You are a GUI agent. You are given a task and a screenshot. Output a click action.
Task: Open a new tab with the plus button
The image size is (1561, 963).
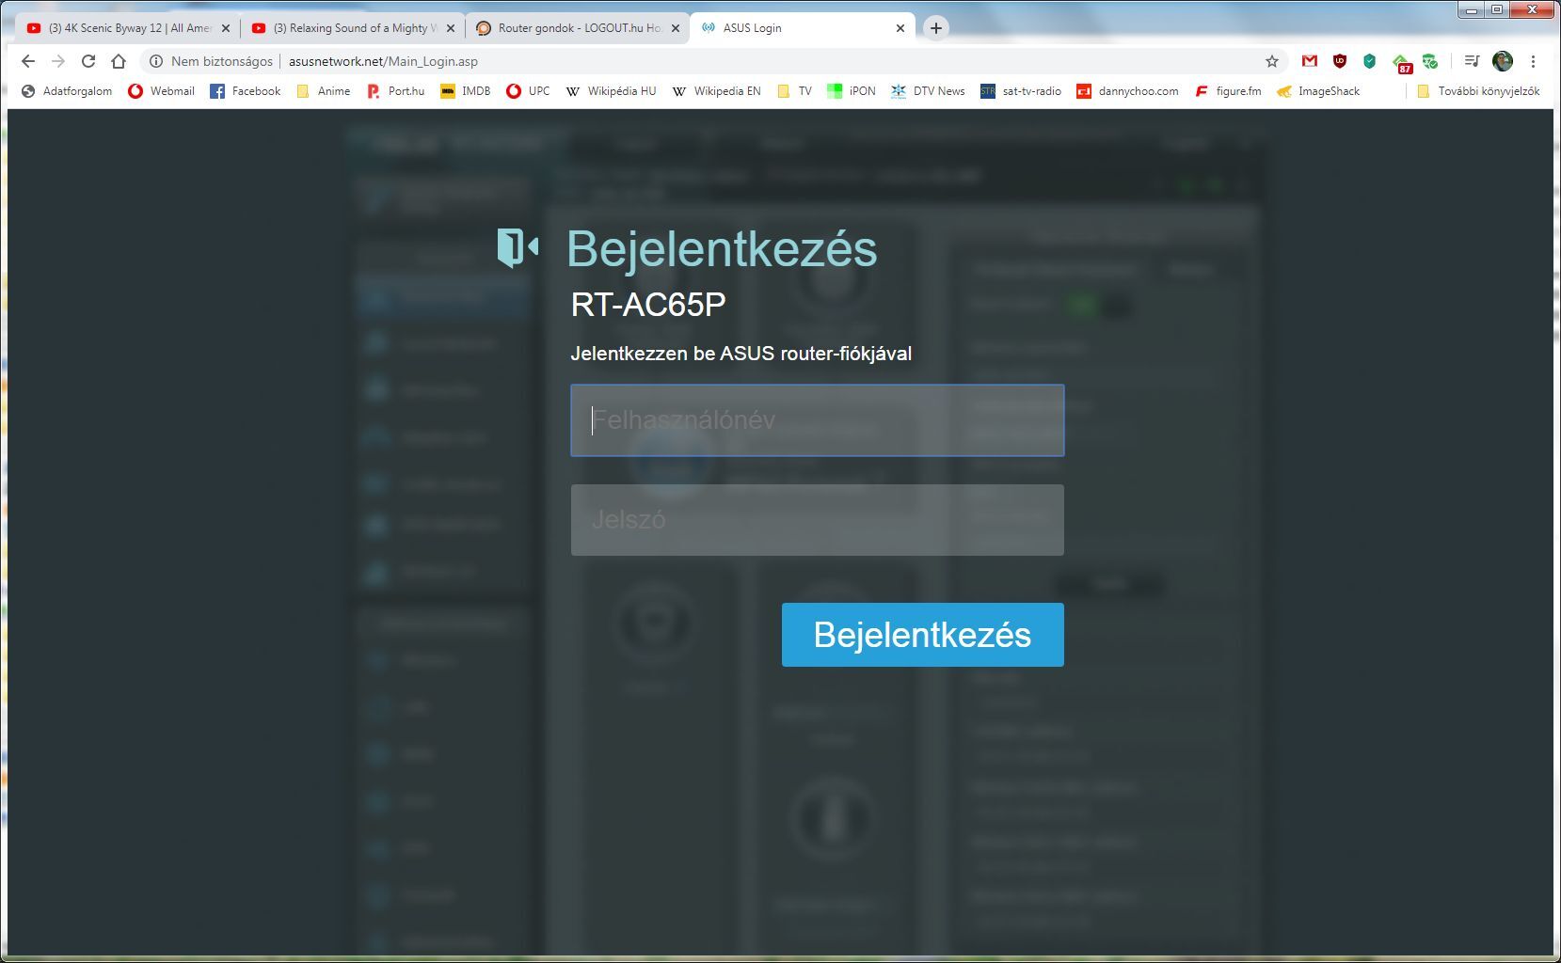click(935, 28)
